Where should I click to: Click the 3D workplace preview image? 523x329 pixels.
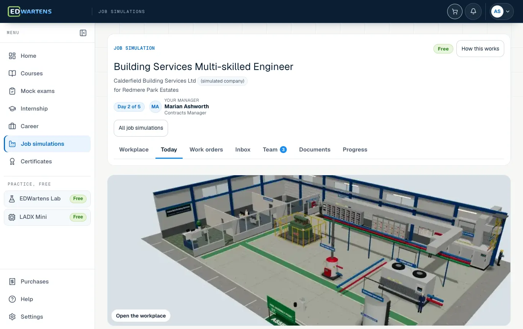click(x=309, y=251)
